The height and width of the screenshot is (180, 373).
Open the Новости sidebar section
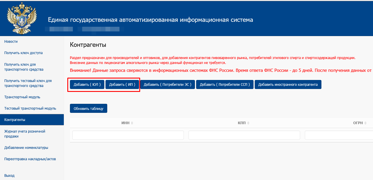pyautogui.click(x=11, y=42)
